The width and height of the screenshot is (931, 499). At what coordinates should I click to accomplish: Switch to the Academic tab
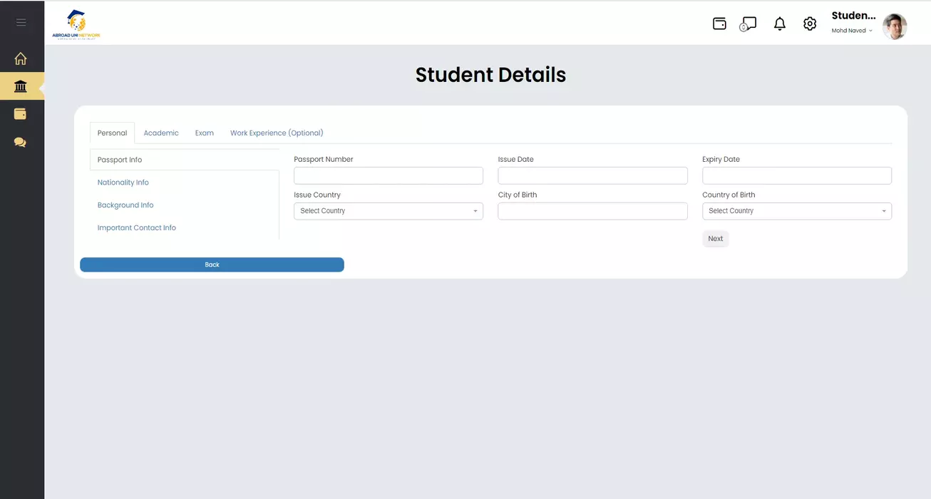coord(161,133)
